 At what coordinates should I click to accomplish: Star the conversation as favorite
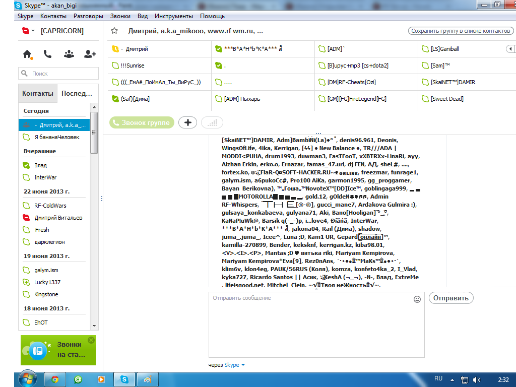(x=114, y=31)
